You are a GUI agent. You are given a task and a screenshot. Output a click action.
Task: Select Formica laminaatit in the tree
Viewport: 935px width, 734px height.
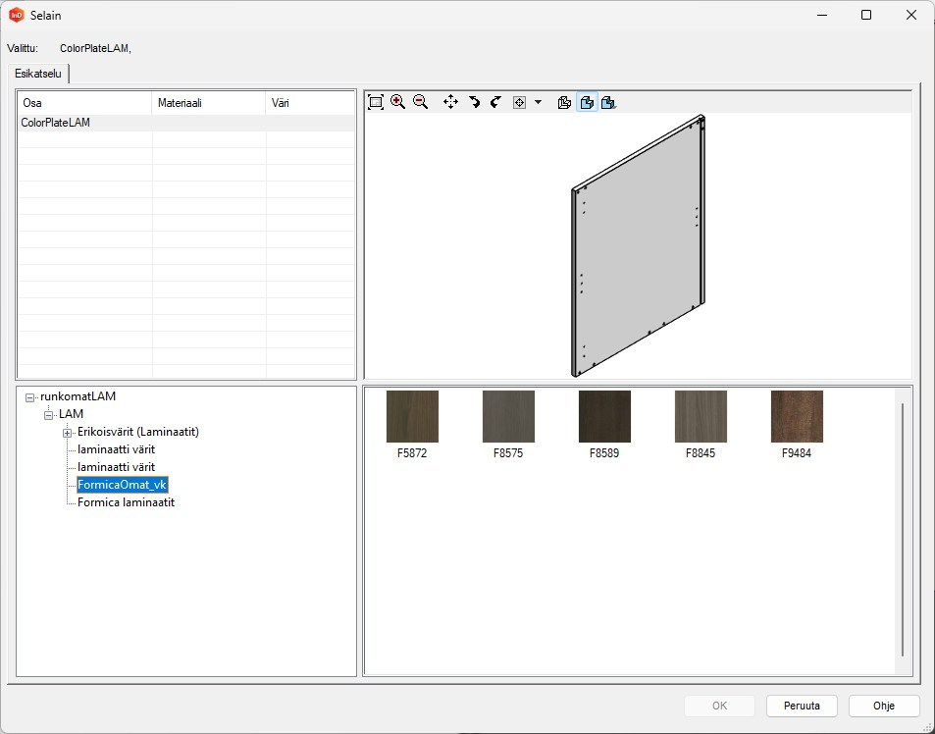coord(126,502)
